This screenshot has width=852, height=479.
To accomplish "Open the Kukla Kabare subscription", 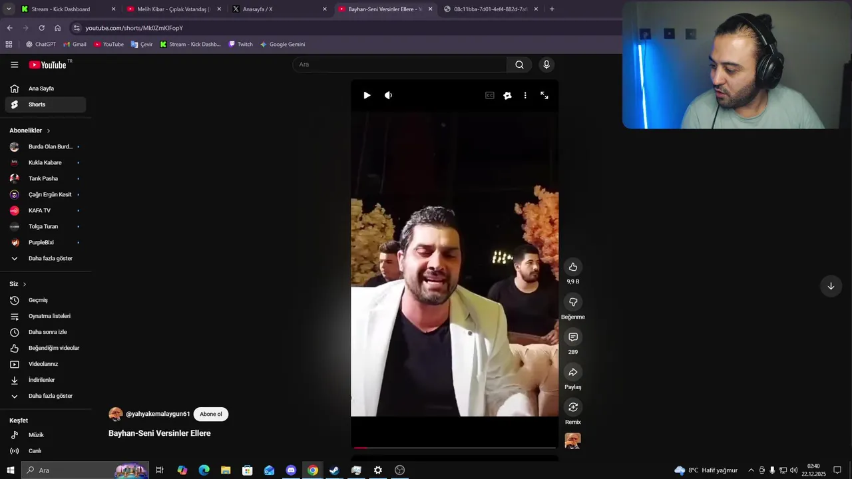I will tap(45, 162).
